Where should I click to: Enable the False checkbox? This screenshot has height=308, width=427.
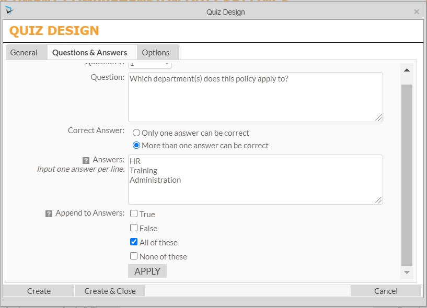[x=134, y=228]
